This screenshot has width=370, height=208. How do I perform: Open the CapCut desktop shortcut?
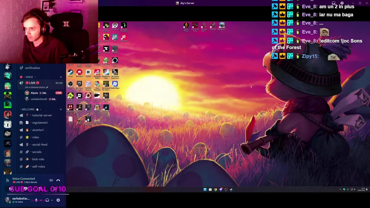[88, 72]
